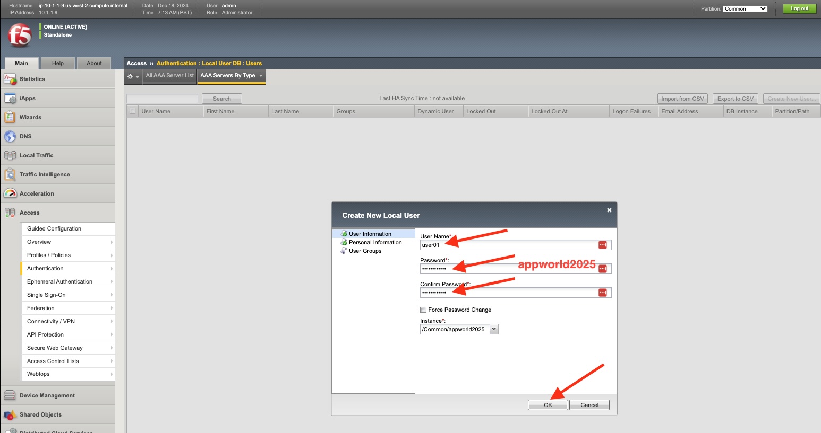Click Import from CSV button

point(682,99)
